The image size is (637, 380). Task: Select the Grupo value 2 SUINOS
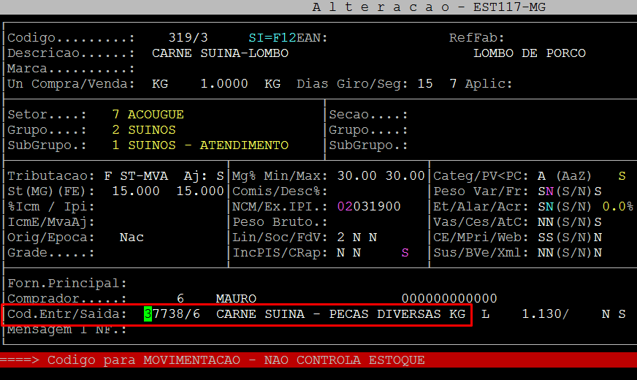pos(143,130)
